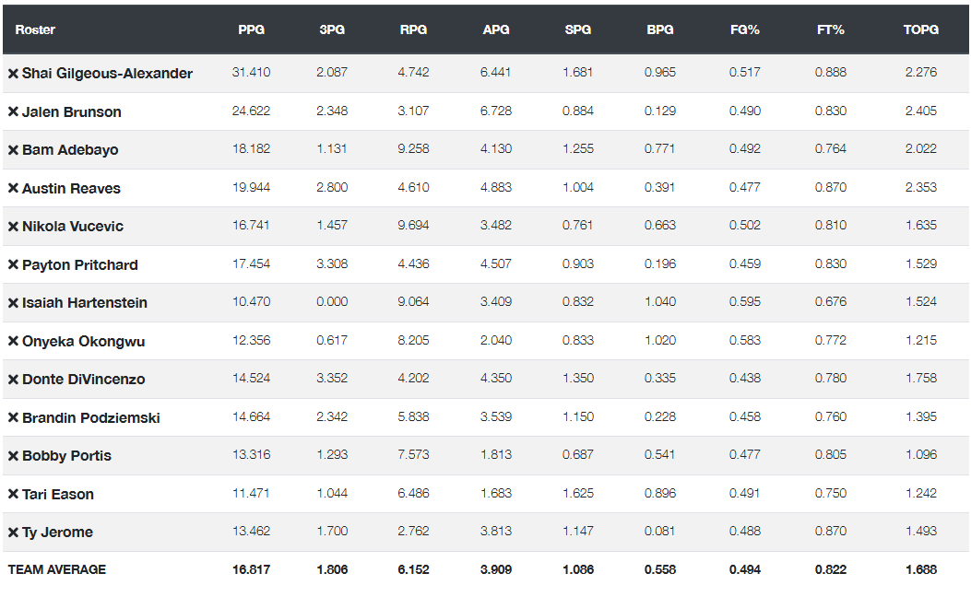Image resolution: width=971 pixels, height=597 pixels.
Task: Delete Donte DiVincenzo using the X icon
Action: click(13, 380)
